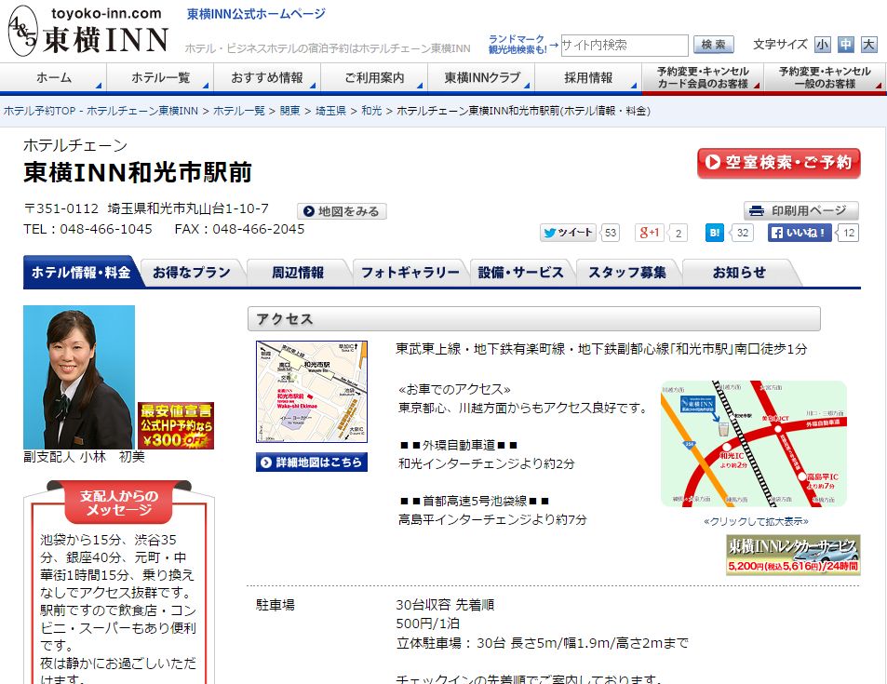Click the station area map thumbnail
This screenshot has width=887, height=684.
click(x=312, y=392)
